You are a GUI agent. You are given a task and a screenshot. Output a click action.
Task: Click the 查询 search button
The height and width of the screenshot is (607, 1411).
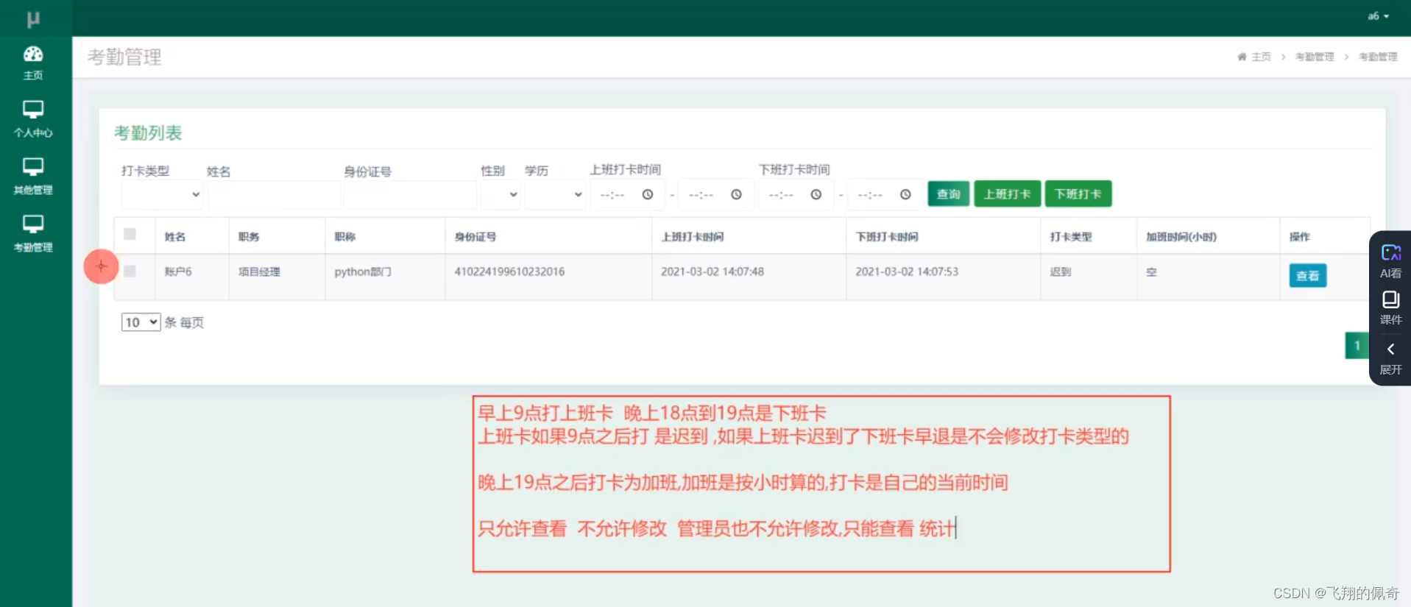coord(948,194)
